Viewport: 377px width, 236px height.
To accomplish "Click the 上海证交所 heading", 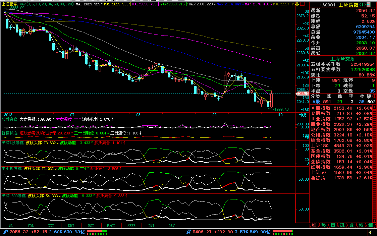I will coord(342,59).
